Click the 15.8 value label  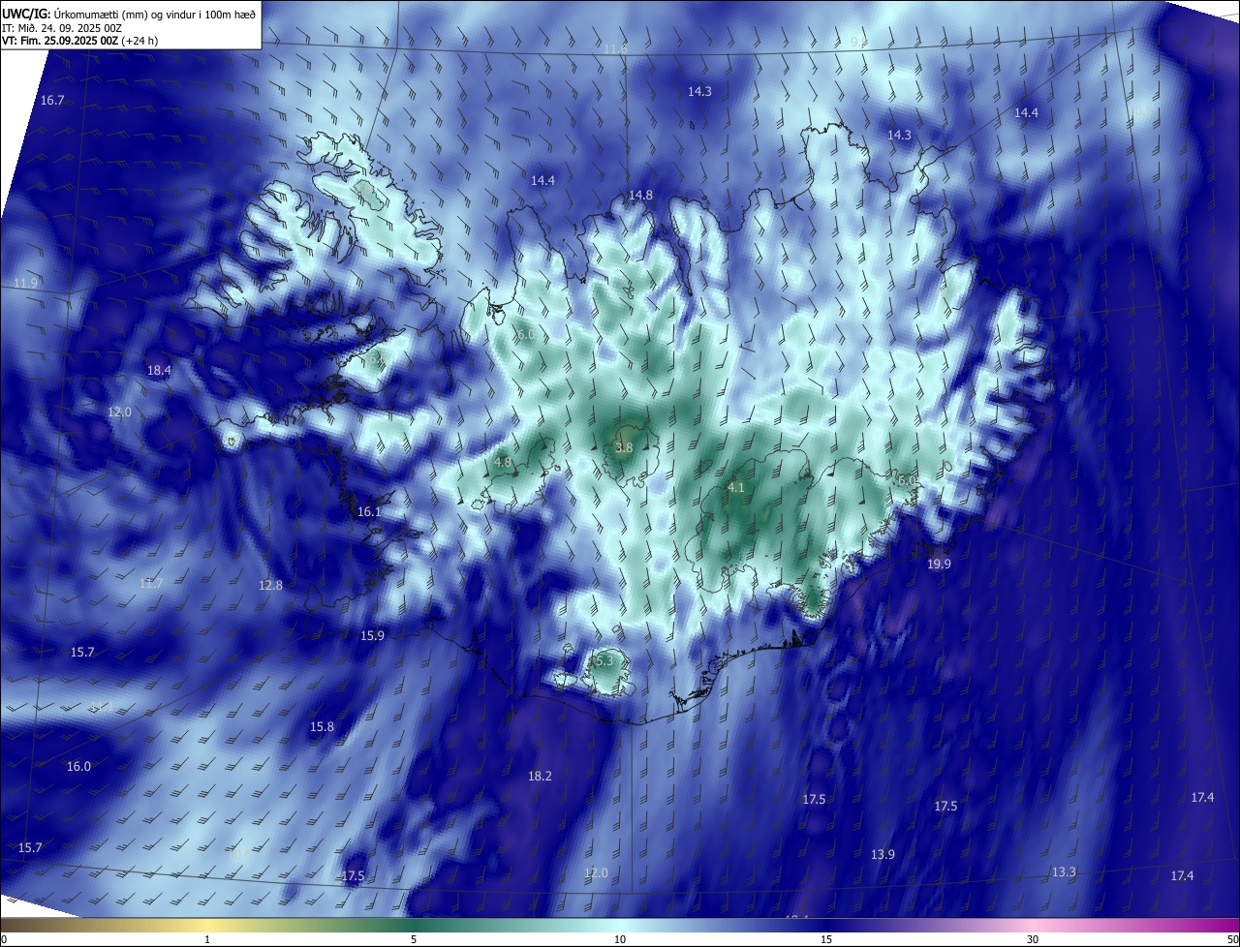click(x=322, y=726)
